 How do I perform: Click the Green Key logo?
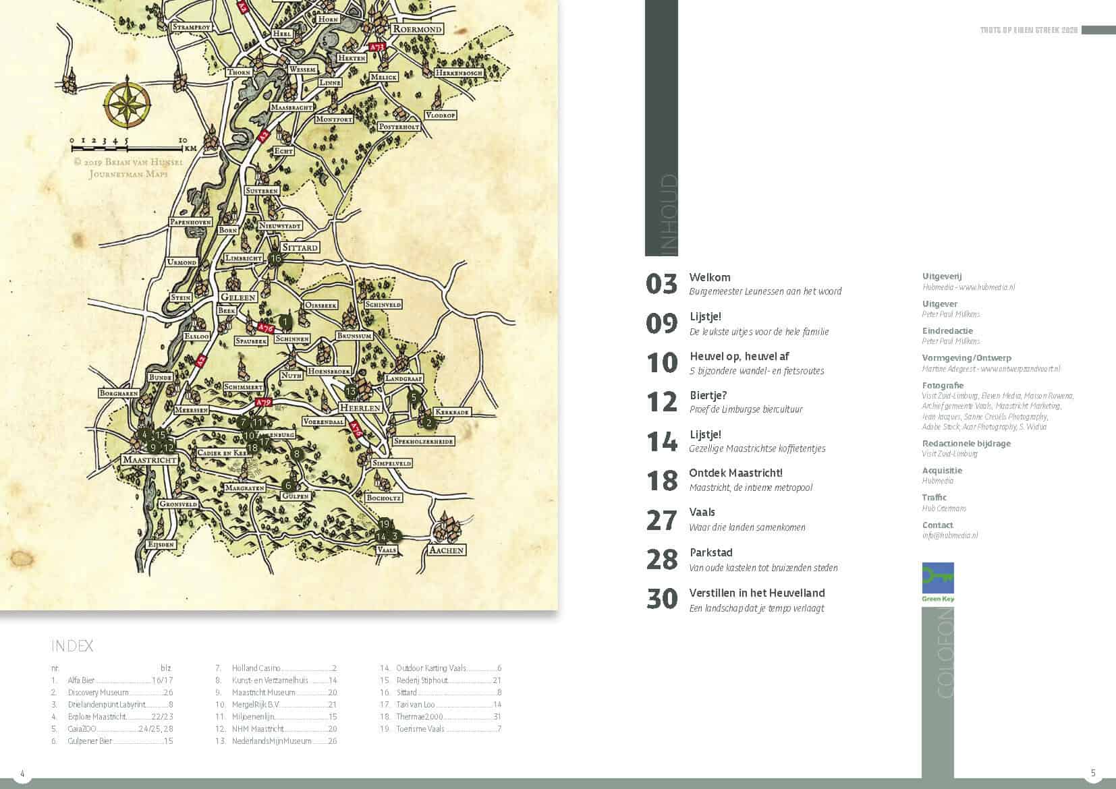point(937,582)
